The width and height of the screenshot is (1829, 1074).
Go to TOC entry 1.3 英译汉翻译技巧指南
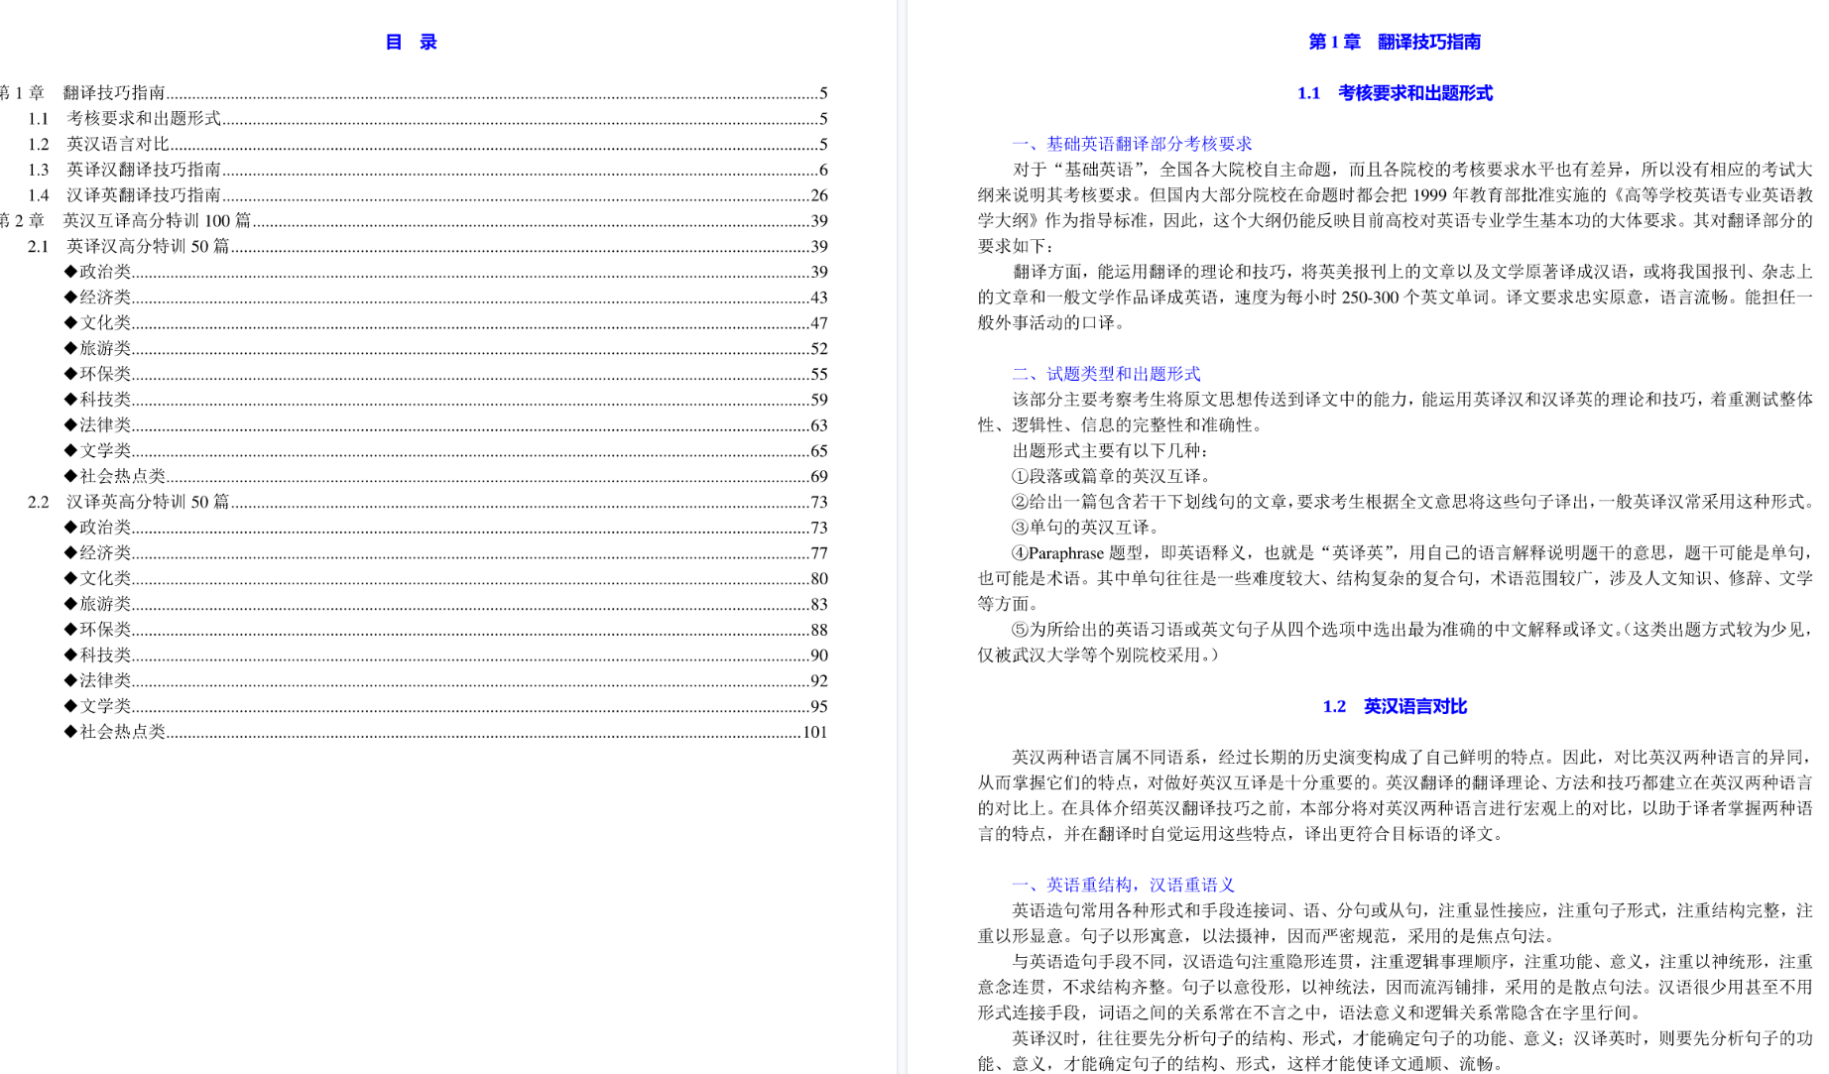(x=143, y=171)
